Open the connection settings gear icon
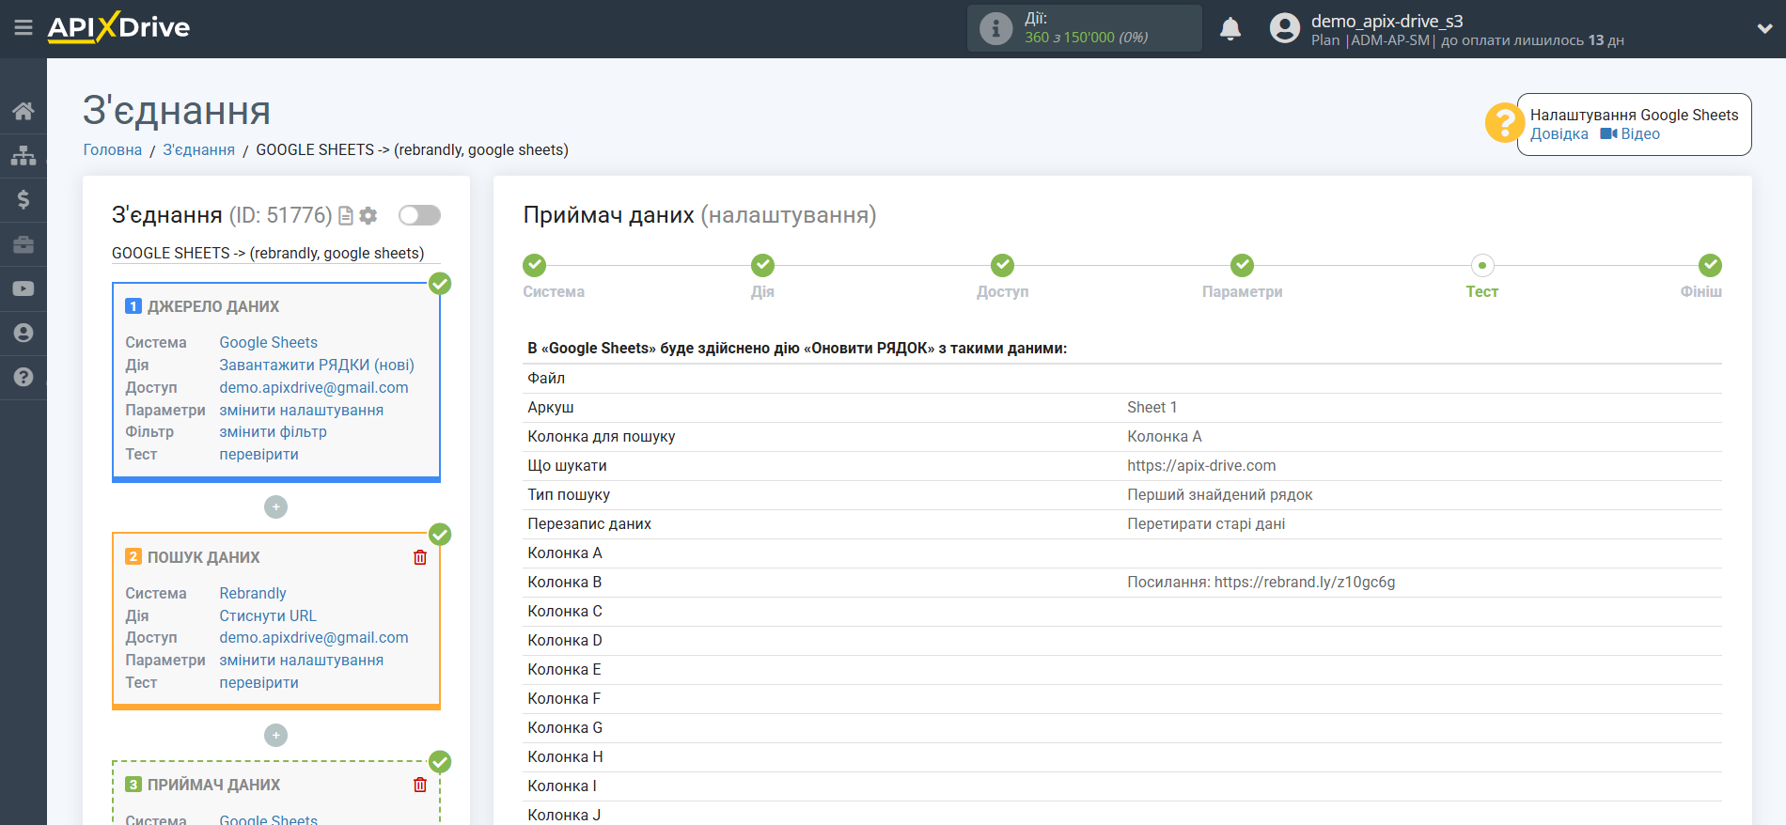Image resolution: width=1786 pixels, height=825 pixels. click(x=368, y=216)
